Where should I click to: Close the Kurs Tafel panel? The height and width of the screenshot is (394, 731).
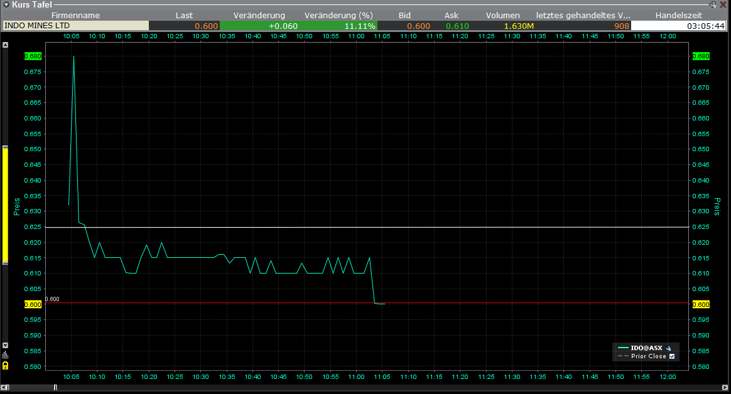click(x=723, y=4)
